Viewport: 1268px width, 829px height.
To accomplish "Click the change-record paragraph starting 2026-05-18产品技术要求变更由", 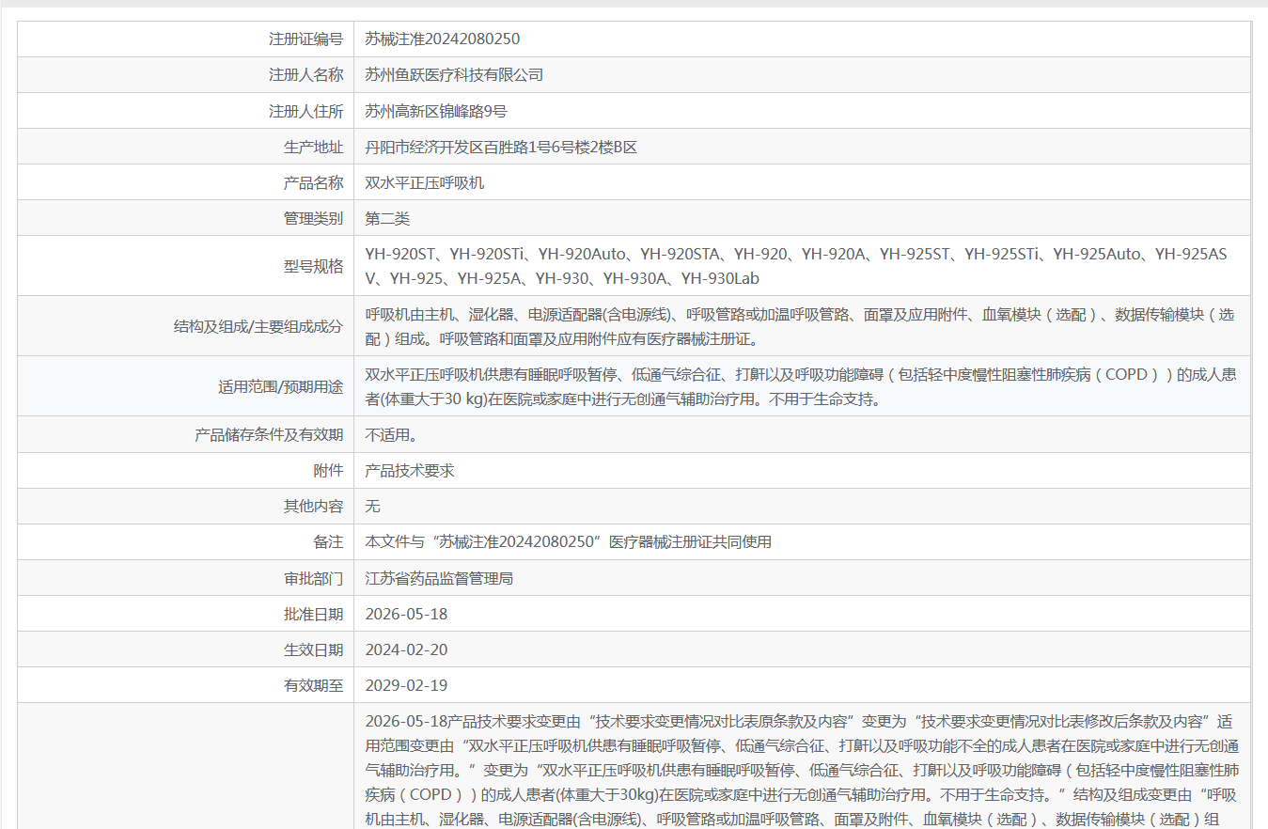I will 802,770.
